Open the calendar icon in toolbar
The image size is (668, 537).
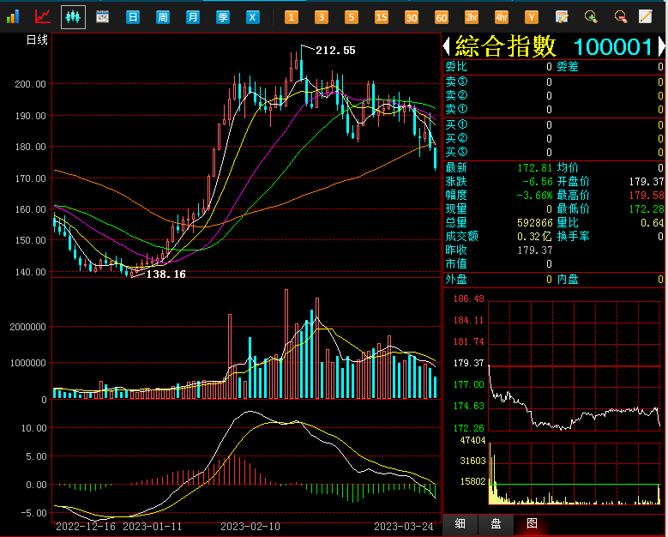[x=102, y=16]
